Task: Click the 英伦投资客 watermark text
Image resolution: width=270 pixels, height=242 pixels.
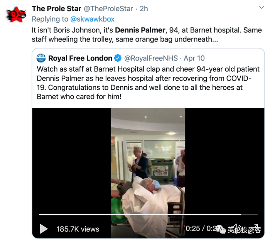Action: point(244,230)
